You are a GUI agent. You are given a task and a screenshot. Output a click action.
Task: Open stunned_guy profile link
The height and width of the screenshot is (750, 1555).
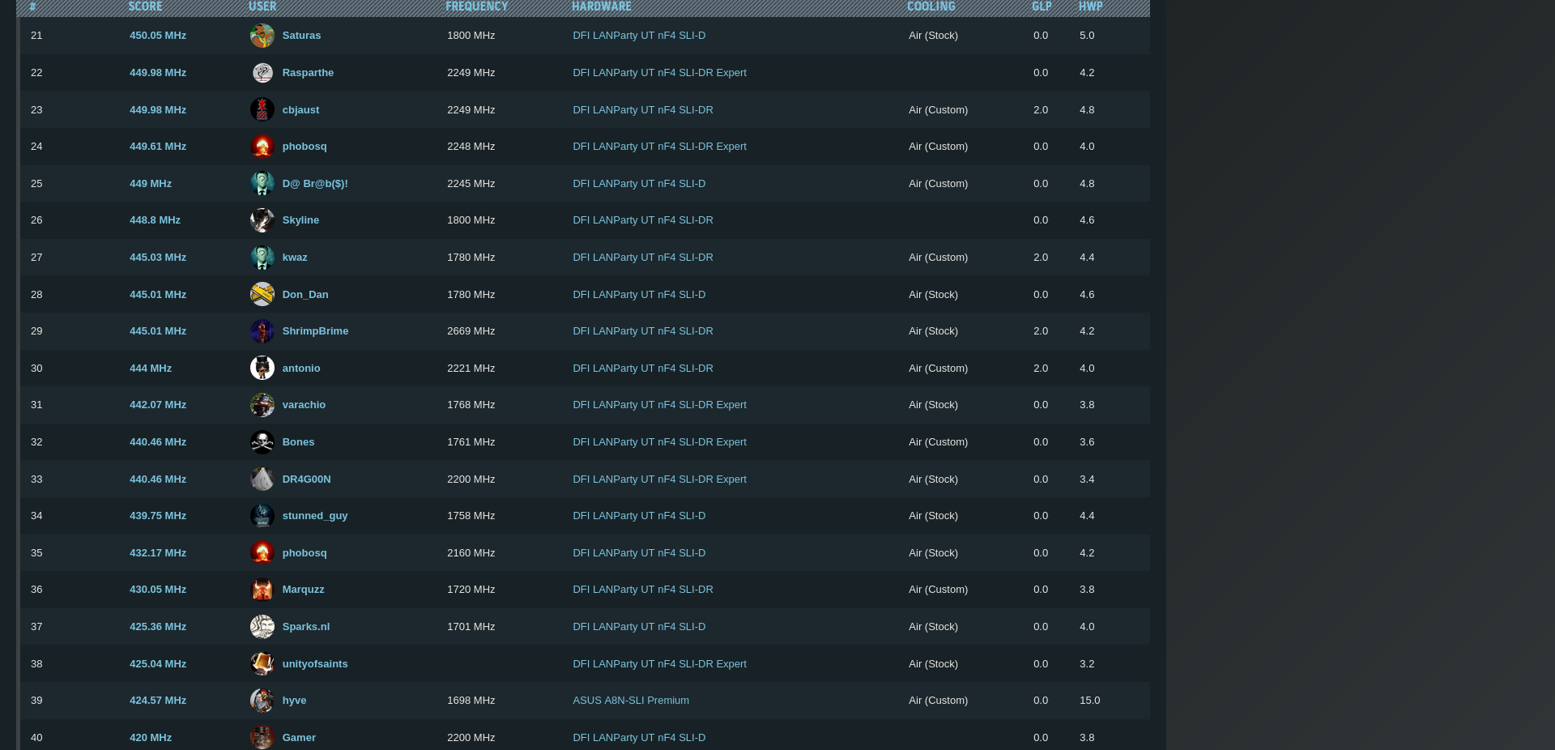click(x=315, y=516)
